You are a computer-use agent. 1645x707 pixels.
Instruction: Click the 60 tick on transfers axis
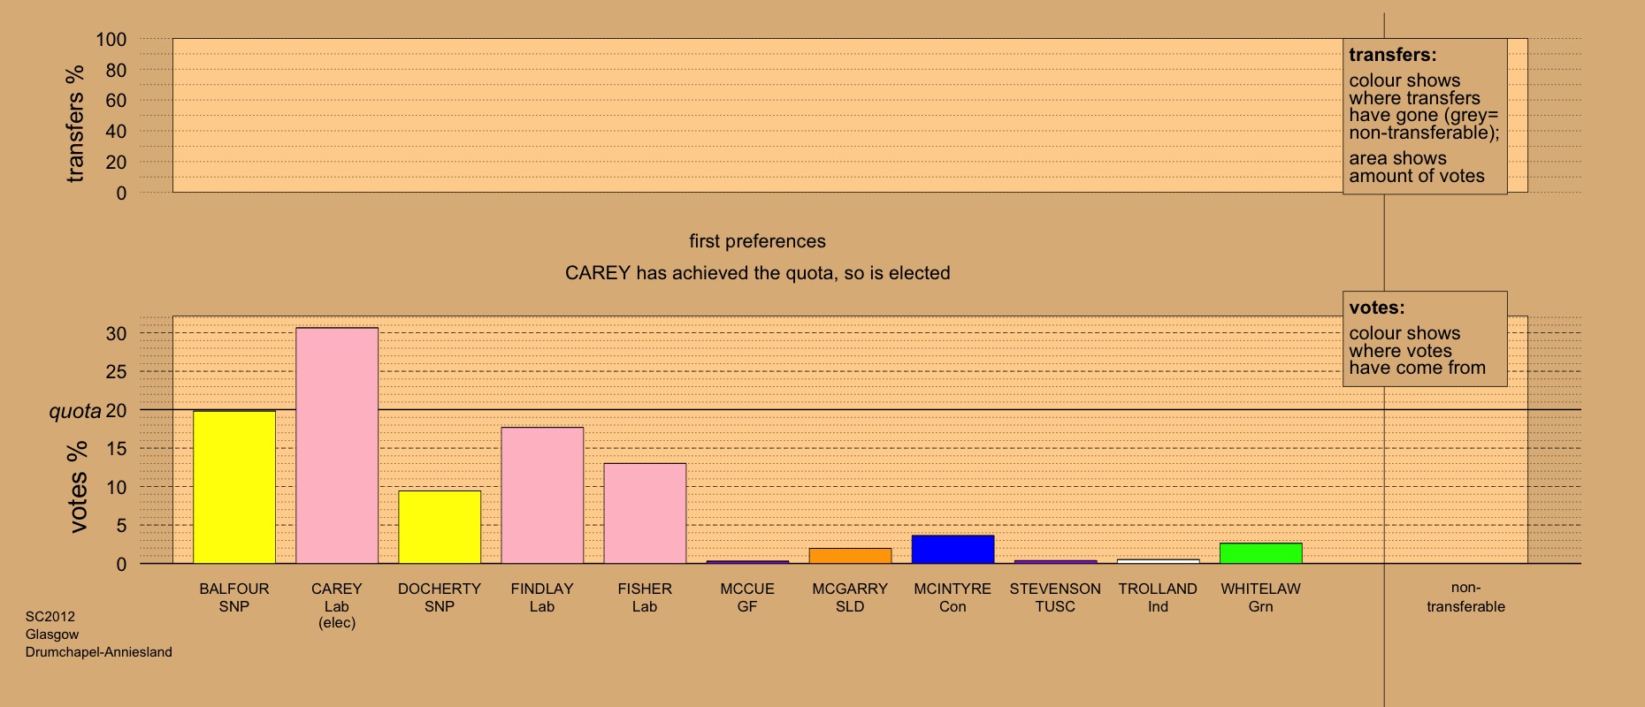[117, 101]
